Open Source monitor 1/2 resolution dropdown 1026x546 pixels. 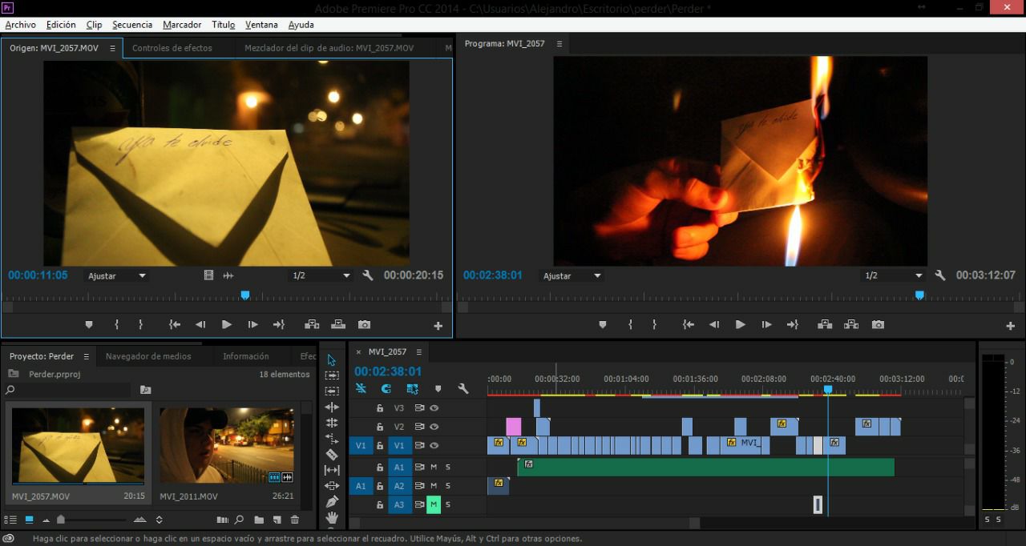click(321, 275)
